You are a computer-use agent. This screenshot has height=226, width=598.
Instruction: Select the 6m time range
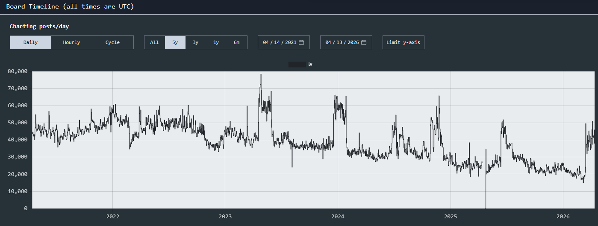click(x=236, y=42)
